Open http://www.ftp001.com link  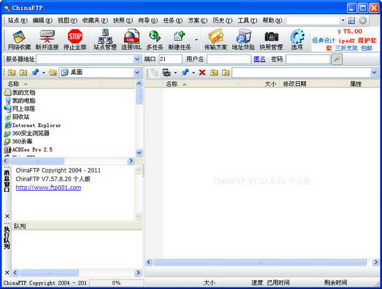pyautogui.click(x=48, y=188)
